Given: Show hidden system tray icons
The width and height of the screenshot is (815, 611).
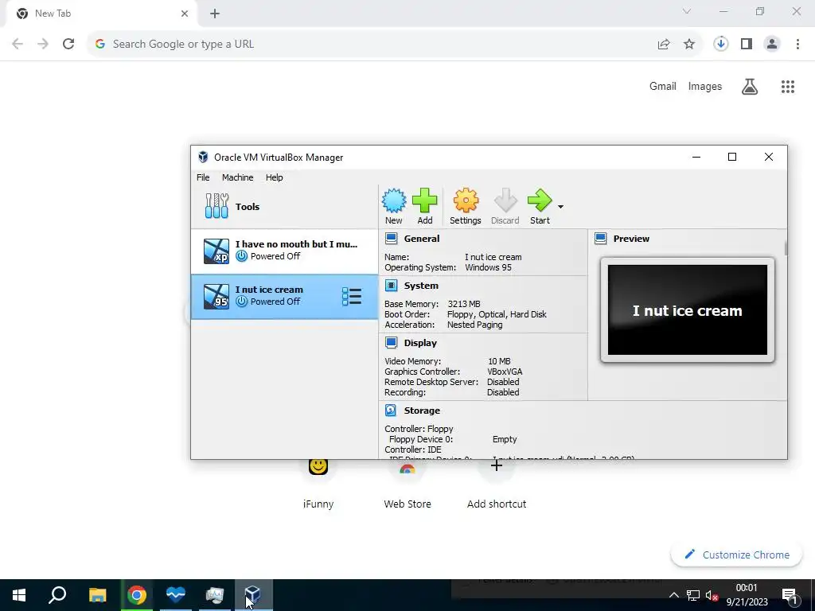Looking at the screenshot, I should tap(673, 595).
